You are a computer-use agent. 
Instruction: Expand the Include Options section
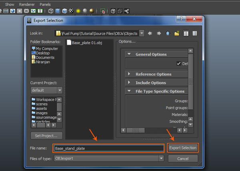129,83
